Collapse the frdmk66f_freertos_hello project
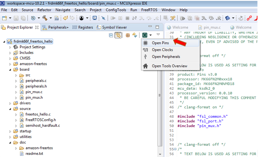This screenshot has width=258, height=157. tap(4, 41)
